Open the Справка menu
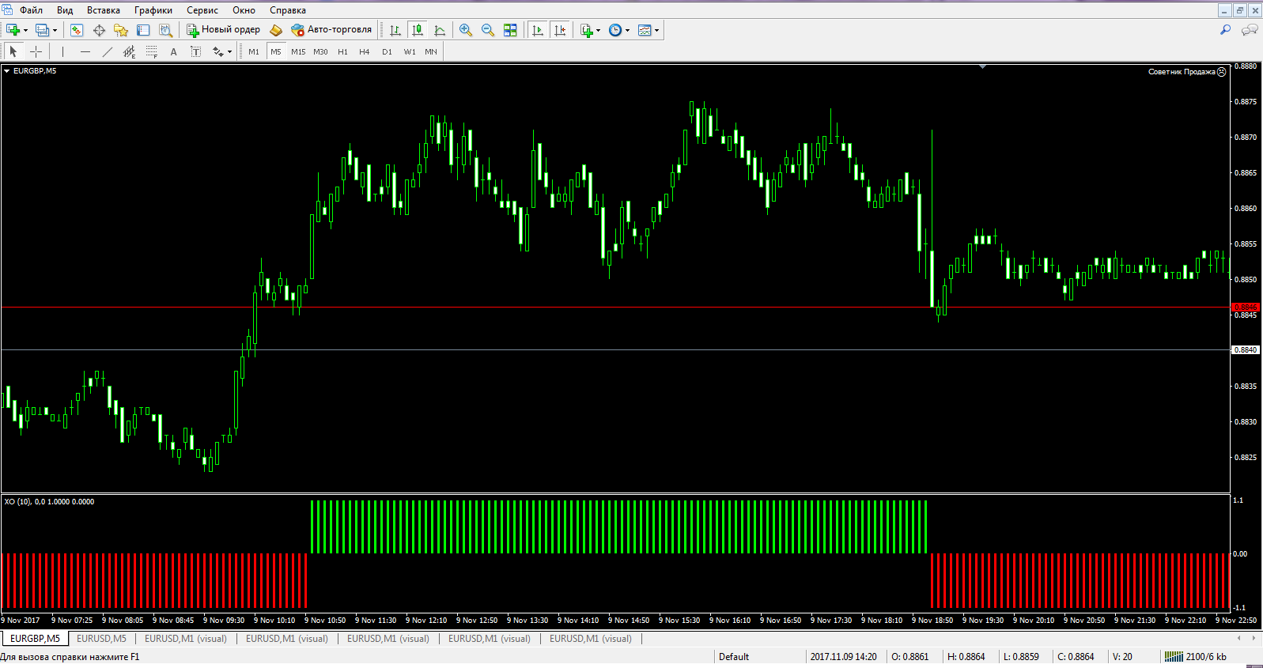Image resolution: width=1263 pixels, height=668 pixels. tap(288, 10)
